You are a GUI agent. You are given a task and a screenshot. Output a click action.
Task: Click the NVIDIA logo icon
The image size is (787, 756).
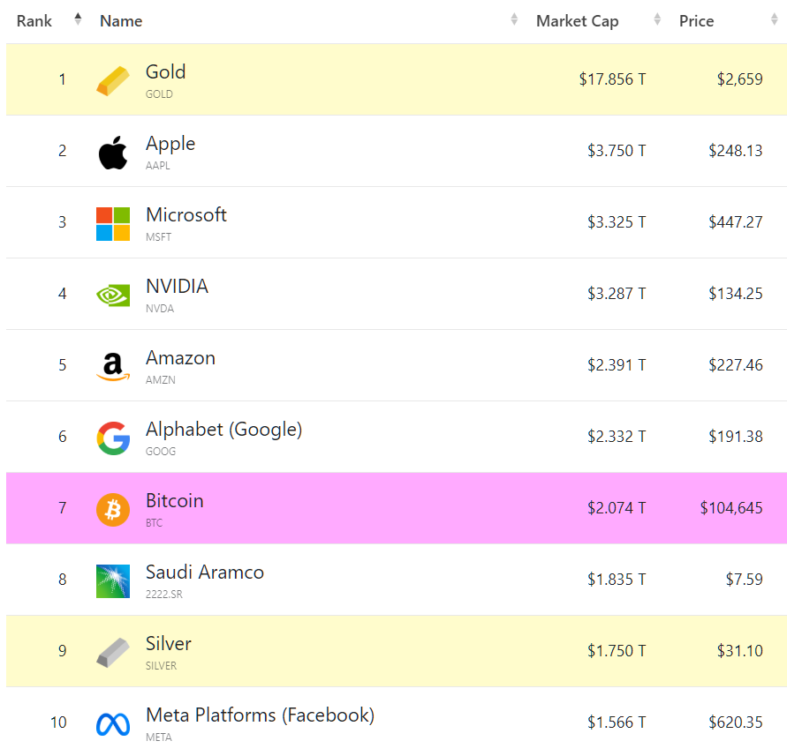click(x=113, y=296)
